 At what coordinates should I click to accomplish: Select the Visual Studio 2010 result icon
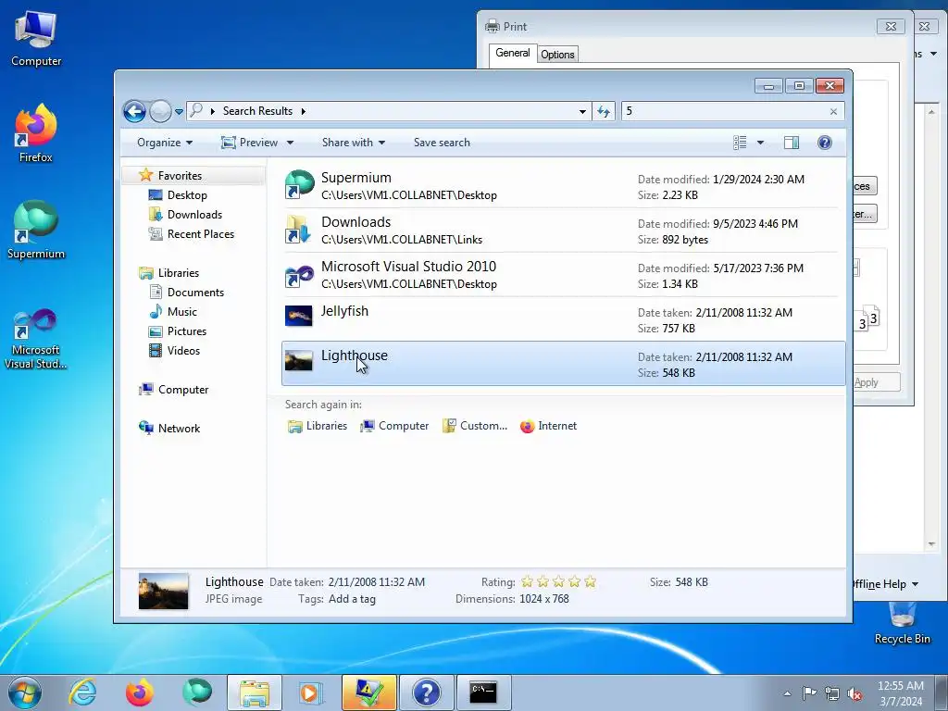pyautogui.click(x=299, y=274)
